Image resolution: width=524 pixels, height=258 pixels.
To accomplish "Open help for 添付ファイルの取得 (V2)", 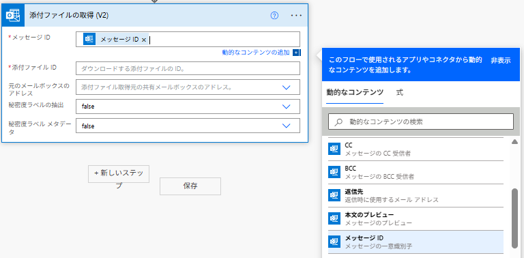I will coord(274,16).
